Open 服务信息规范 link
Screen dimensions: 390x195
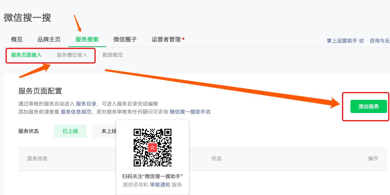click(76, 112)
